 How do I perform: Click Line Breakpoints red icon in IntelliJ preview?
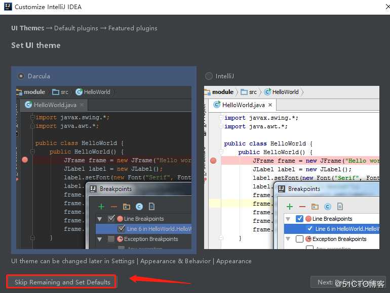coord(308,219)
